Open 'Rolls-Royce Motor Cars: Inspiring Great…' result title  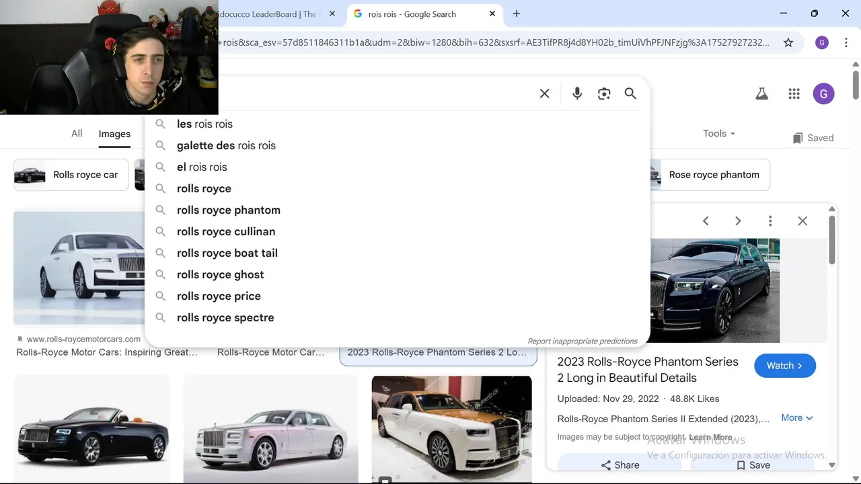[107, 352]
